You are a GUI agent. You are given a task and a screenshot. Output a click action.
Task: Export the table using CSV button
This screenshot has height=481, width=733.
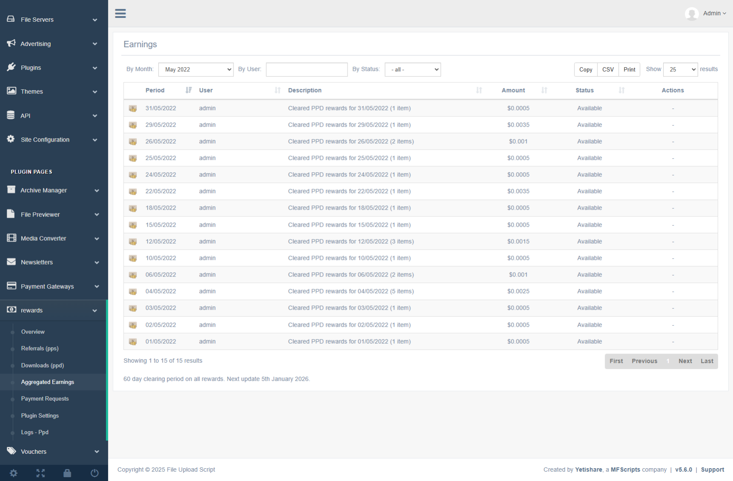[608, 69]
